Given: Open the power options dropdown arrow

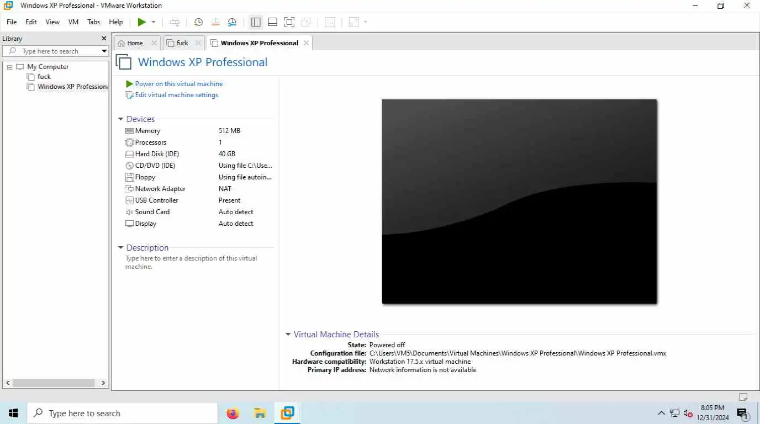Looking at the screenshot, I should point(154,22).
